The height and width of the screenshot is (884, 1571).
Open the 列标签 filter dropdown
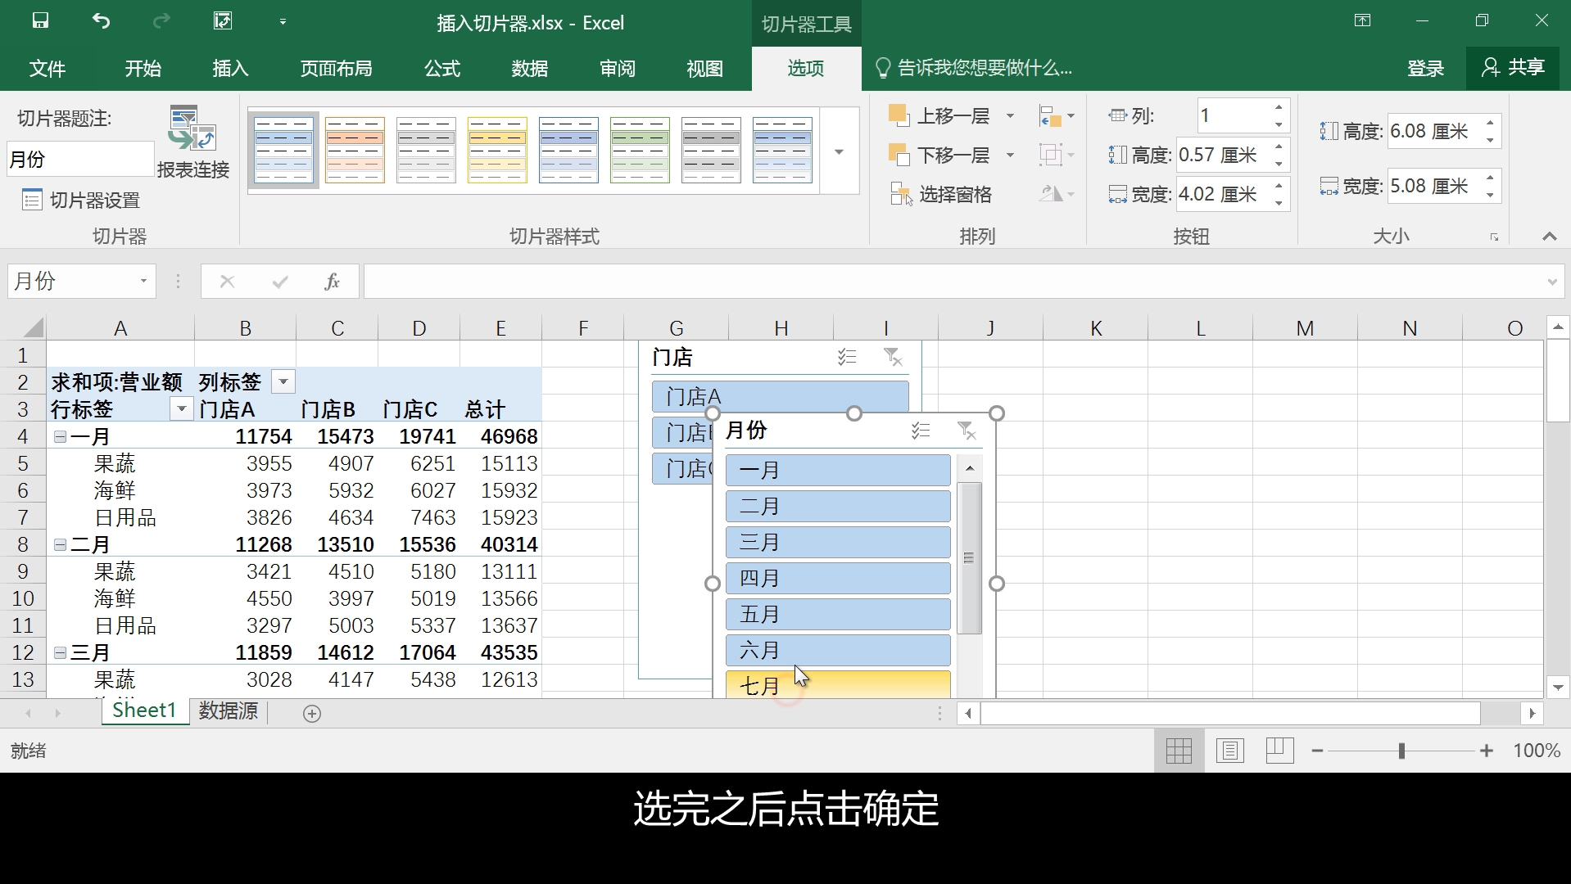point(282,381)
